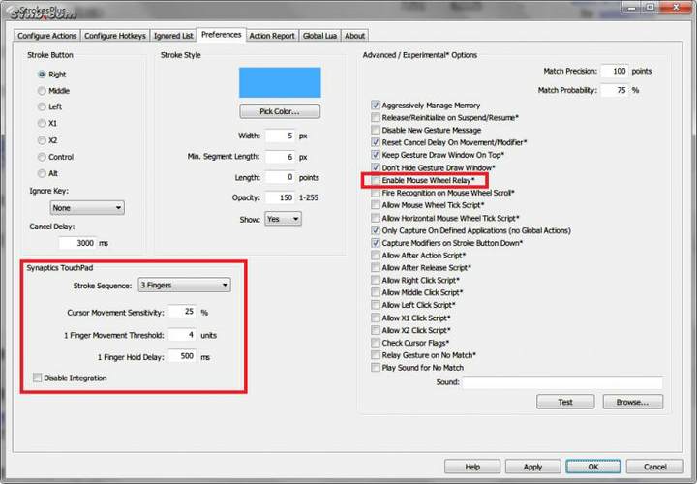Click the Cancel Delay input field
697x484 pixels.
[77, 243]
